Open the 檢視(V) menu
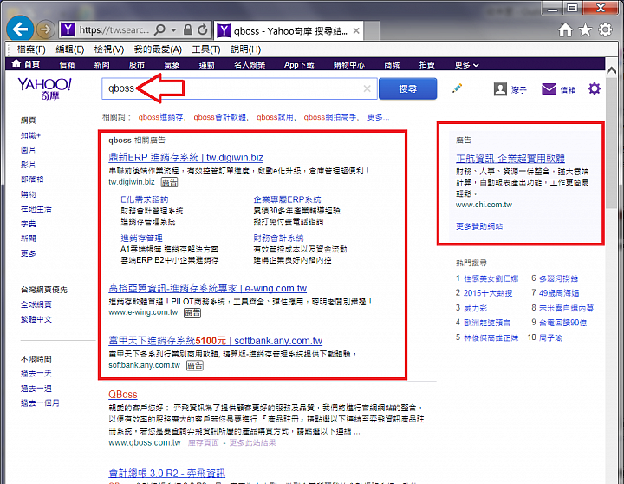The width and height of the screenshot is (624, 484). tap(109, 49)
